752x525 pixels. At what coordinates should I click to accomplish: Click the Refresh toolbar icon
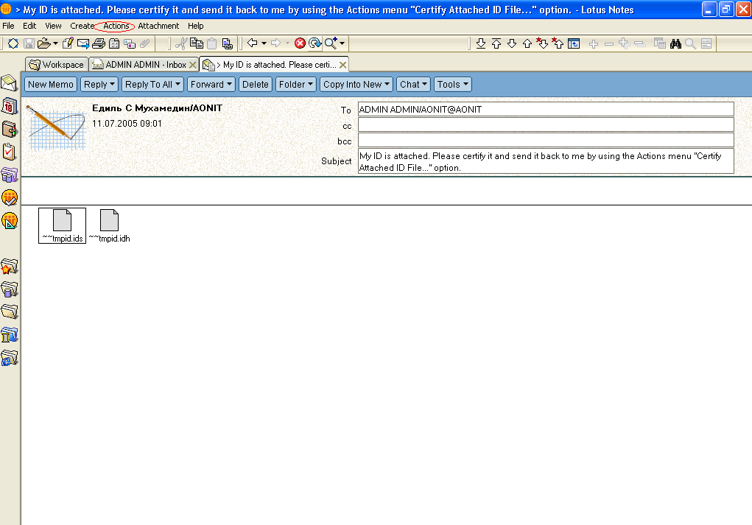tap(314, 43)
